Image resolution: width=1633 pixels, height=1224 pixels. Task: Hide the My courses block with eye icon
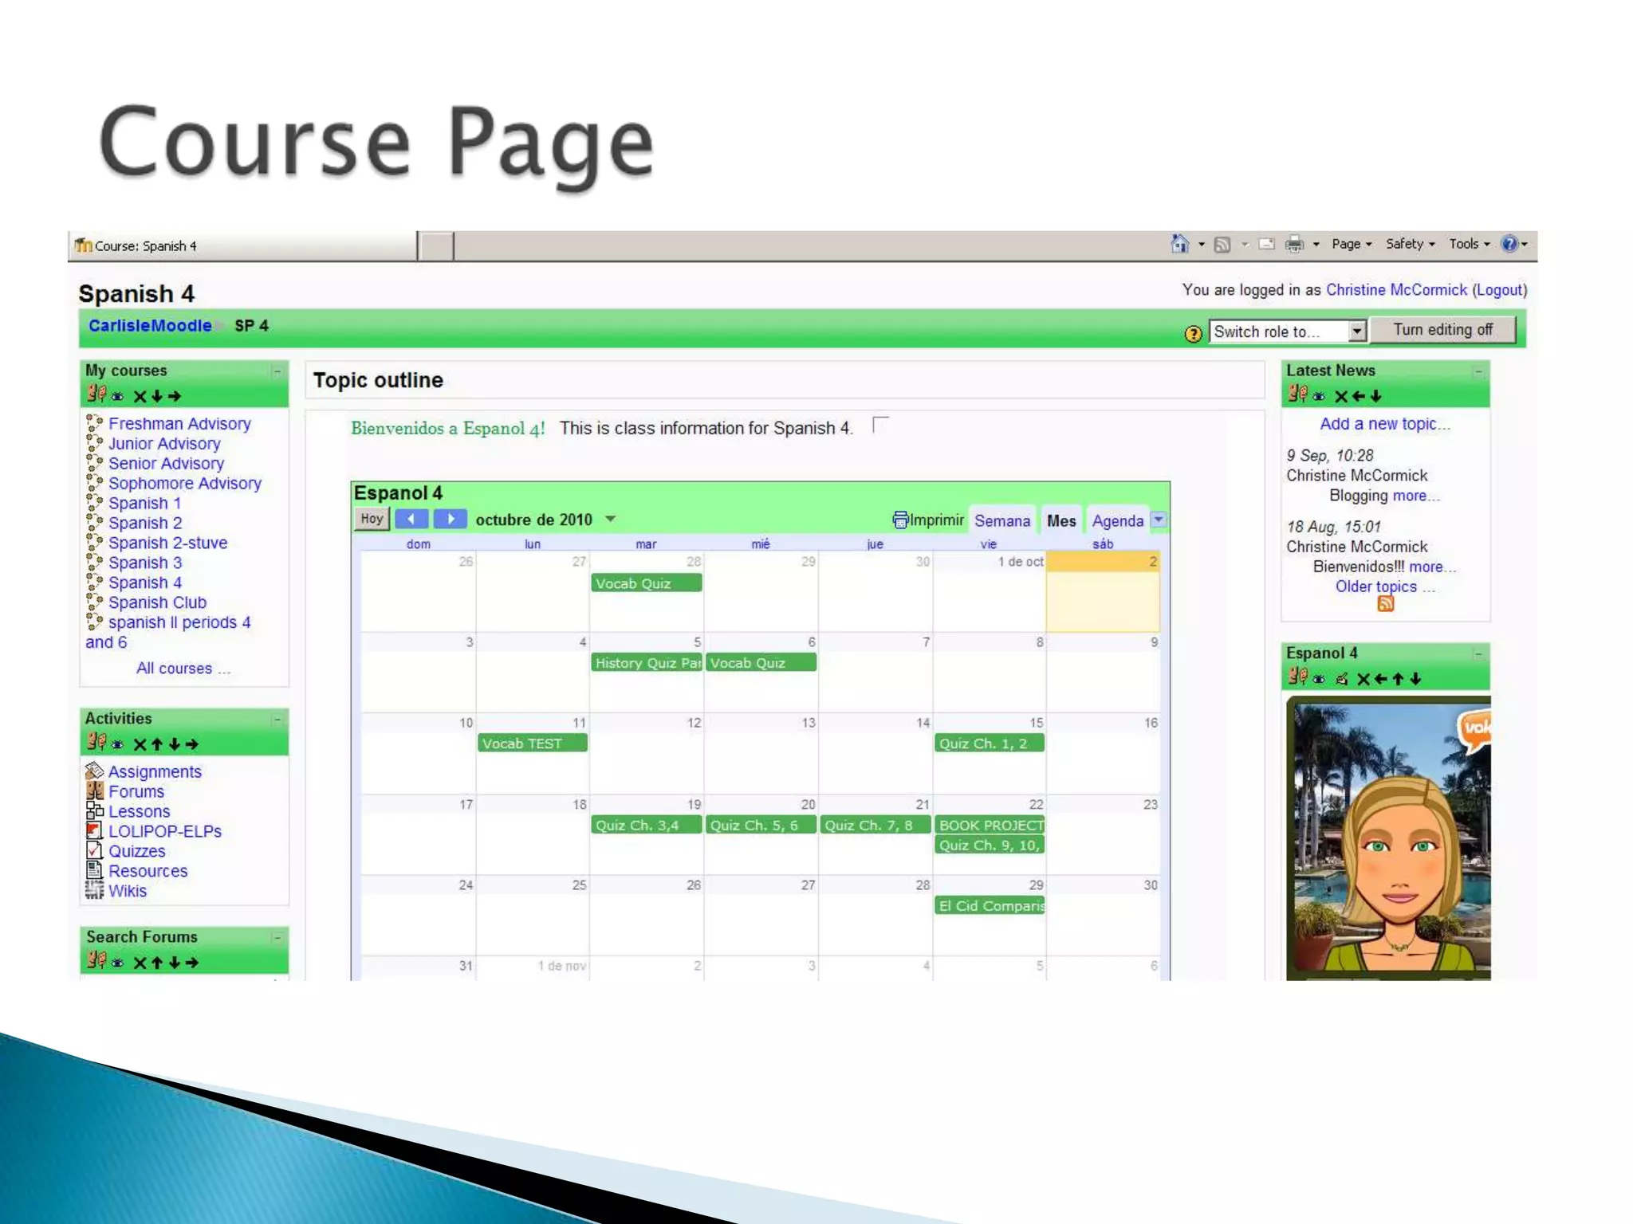tap(118, 396)
